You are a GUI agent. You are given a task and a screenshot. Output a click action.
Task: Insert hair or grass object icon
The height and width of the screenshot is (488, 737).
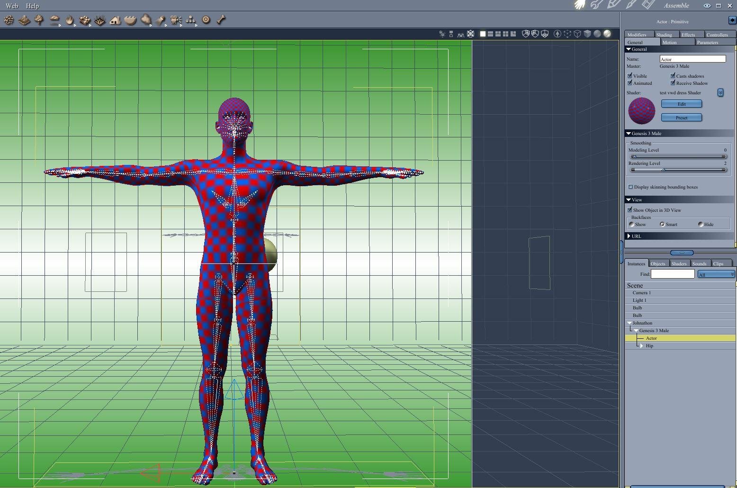[100, 20]
